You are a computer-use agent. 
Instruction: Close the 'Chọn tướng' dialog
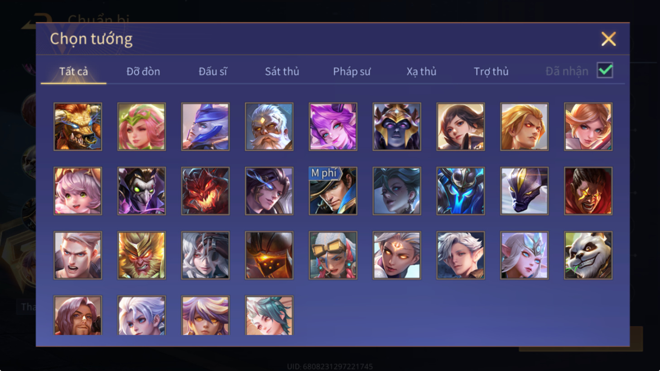coord(608,39)
